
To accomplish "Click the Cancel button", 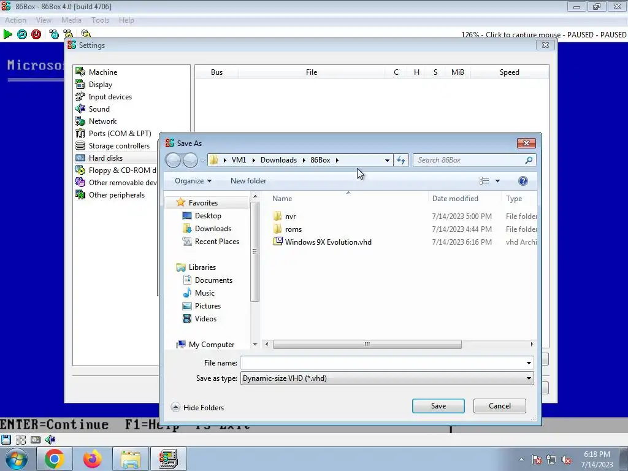I will pyautogui.click(x=499, y=406).
